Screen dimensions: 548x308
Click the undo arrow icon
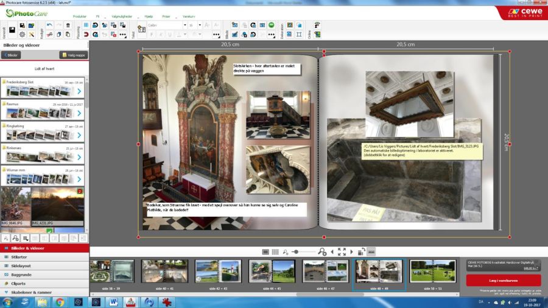[x=49, y=26]
